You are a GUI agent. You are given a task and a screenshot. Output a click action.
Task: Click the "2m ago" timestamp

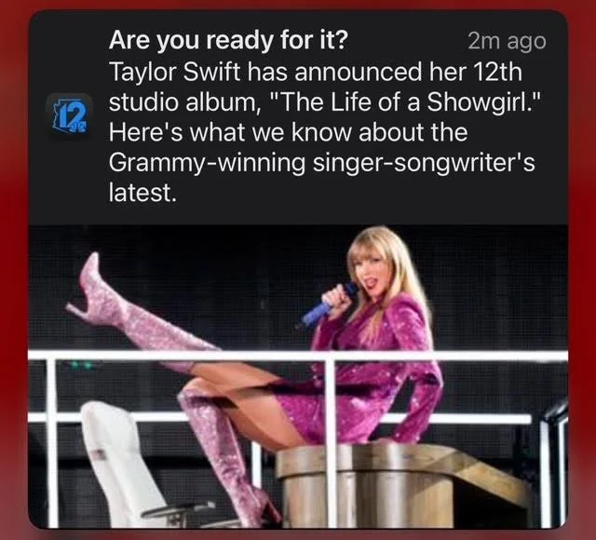507,41
